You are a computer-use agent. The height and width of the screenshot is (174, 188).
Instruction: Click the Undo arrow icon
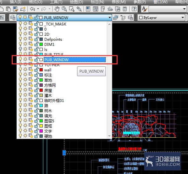click(33, 9)
